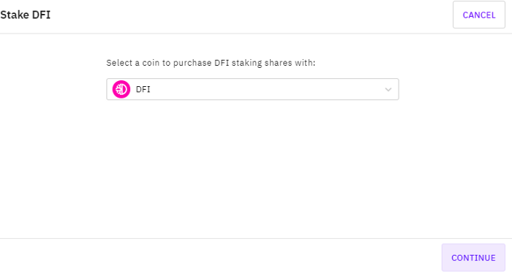Advance to the next step with CONTINUE
The image size is (512, 276).
[x=473, y=258]
